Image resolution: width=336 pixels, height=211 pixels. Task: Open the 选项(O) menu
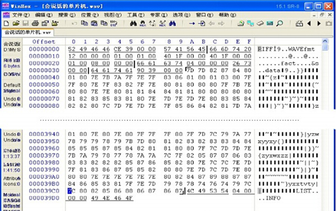click(181, 15)
